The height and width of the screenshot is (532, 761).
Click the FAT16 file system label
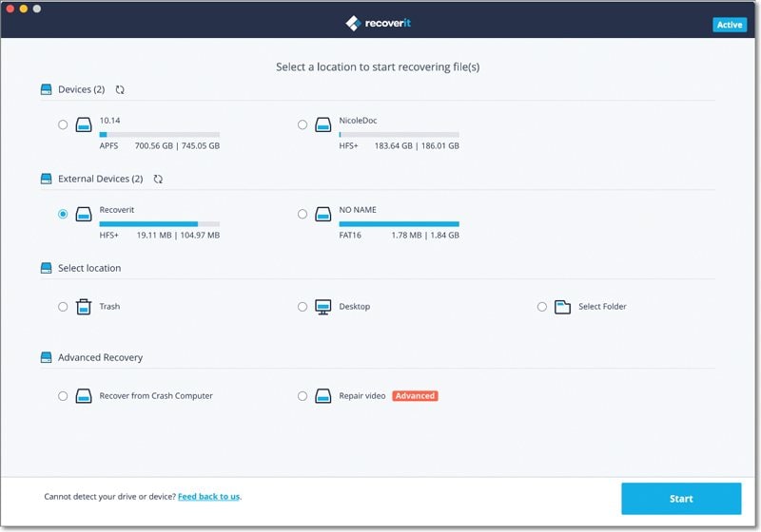350,235
